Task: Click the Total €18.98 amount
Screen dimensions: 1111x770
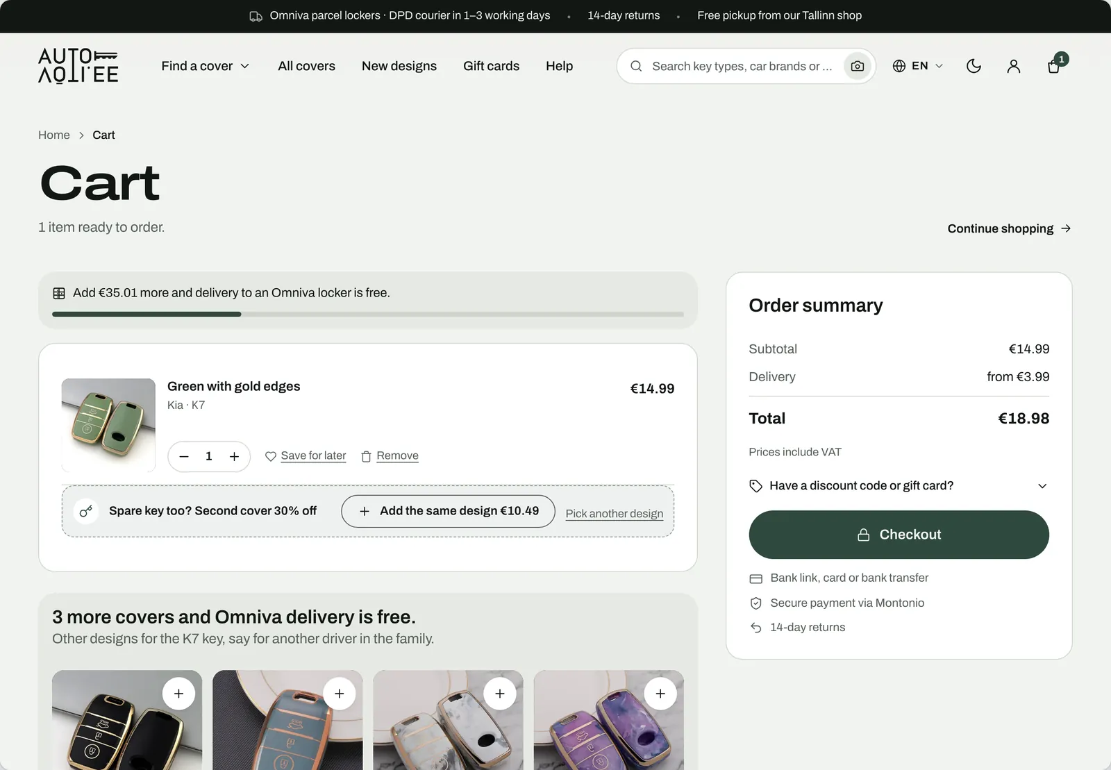Action: click(x=1024, y=419)
